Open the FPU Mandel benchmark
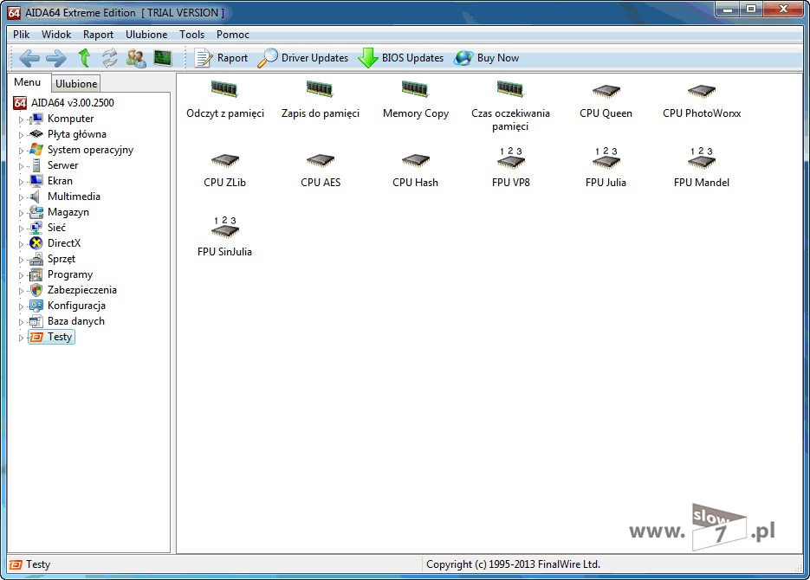Screen dimensions: 810x580 pos(702,168)
